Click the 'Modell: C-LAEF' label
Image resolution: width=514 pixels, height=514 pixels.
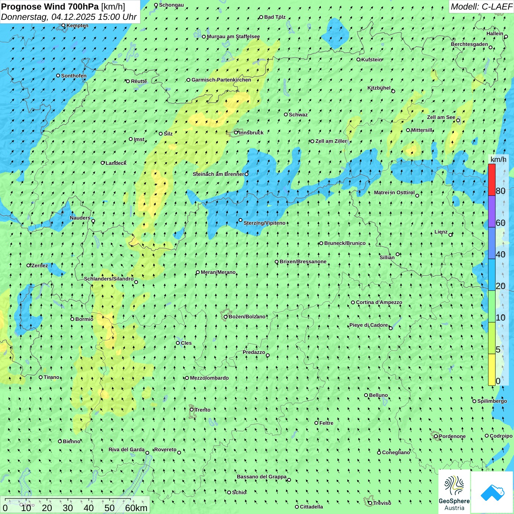tap(481, 7)
